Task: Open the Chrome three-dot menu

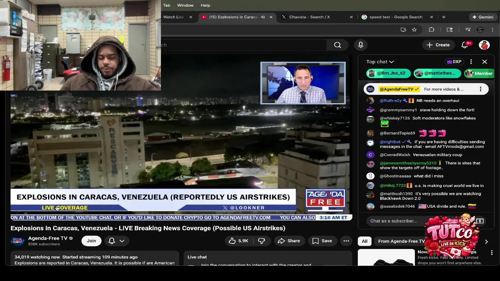Action: (492, 30)
